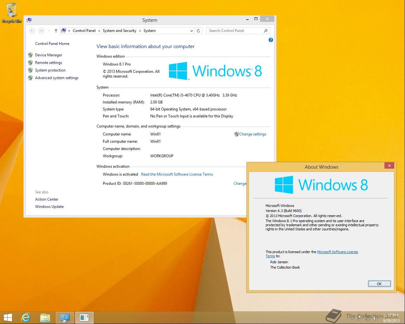
Task: Click the Up arrow navigation button
Action: [56, 31]
